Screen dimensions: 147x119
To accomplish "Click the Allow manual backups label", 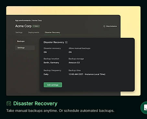I will point(79,48).
